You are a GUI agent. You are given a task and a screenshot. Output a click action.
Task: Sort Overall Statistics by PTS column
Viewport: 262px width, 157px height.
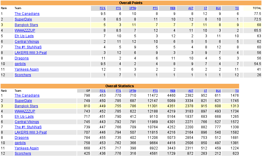(x=155, y=91)
